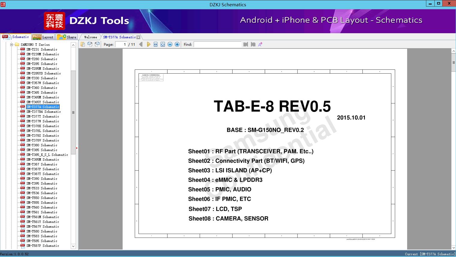Open SM-T536 Schematic in the tree
Image resolution: width=456 pixels, height=257 pixels.
[x=42, y=193]
